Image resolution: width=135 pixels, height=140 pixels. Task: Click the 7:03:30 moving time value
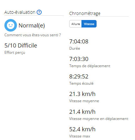79,59
